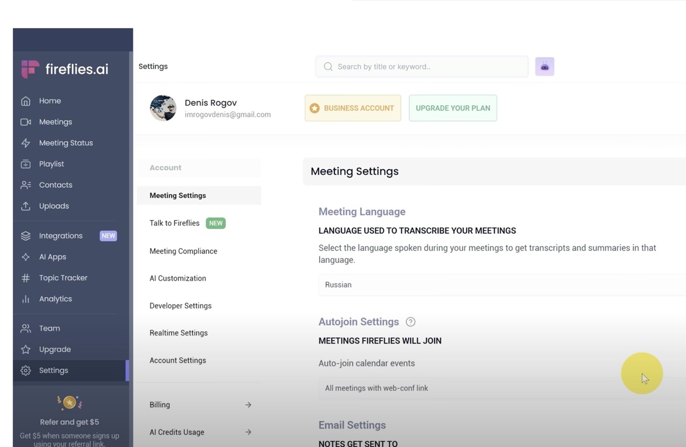Click the Refer and get $5 text
686x447 pixels.
(x=69, y=422)
